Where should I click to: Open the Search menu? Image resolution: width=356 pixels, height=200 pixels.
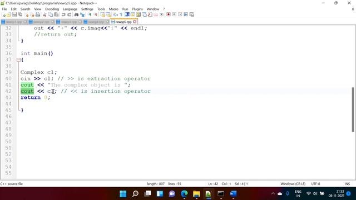coord(25,9)
